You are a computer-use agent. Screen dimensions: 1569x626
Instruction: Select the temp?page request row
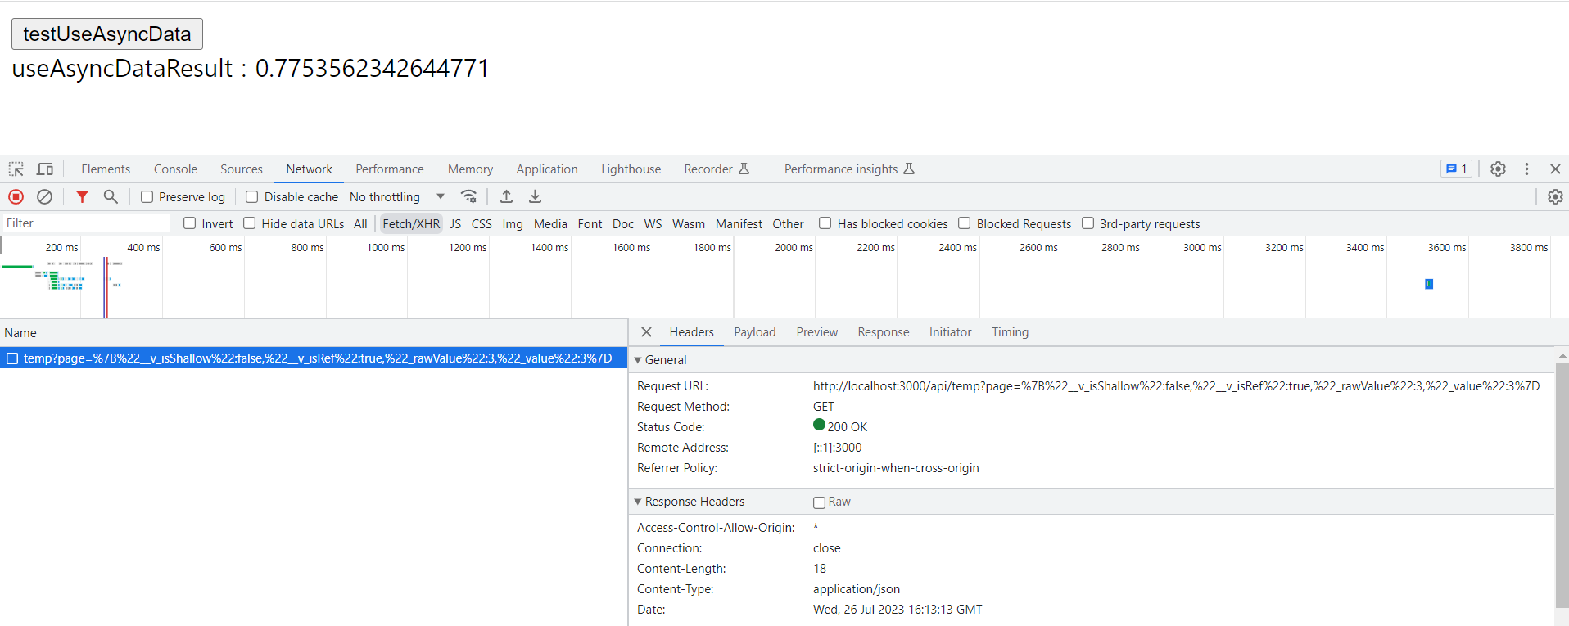314,358
